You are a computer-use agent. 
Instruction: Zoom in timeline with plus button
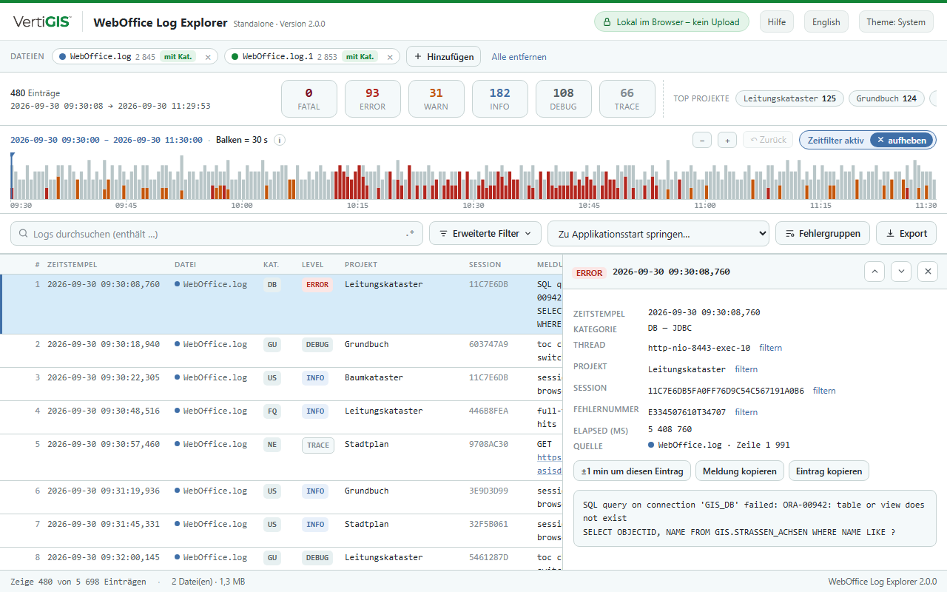tap(727, 140)
